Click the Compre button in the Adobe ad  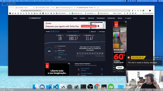(120, 67)
